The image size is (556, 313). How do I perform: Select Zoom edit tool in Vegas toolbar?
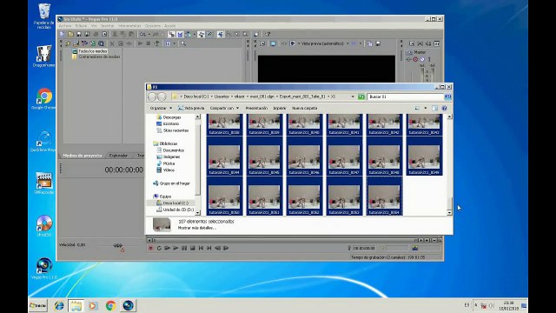(245, 34)
